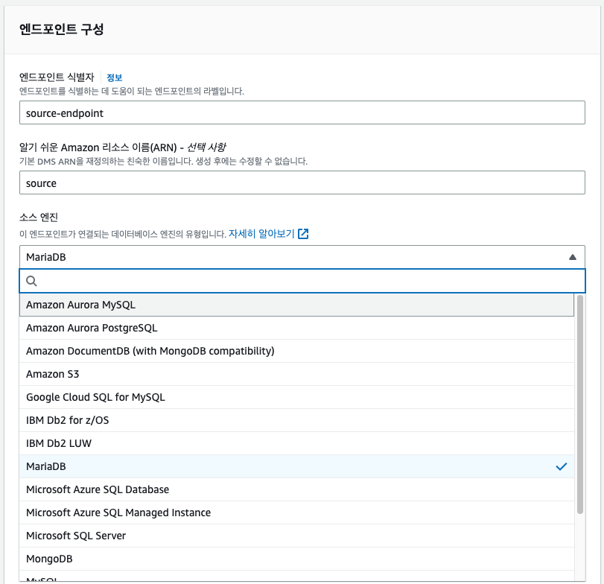Click the magnifier search icon
The height and width of the screenshot is (584, 604).
pos(31,282)
